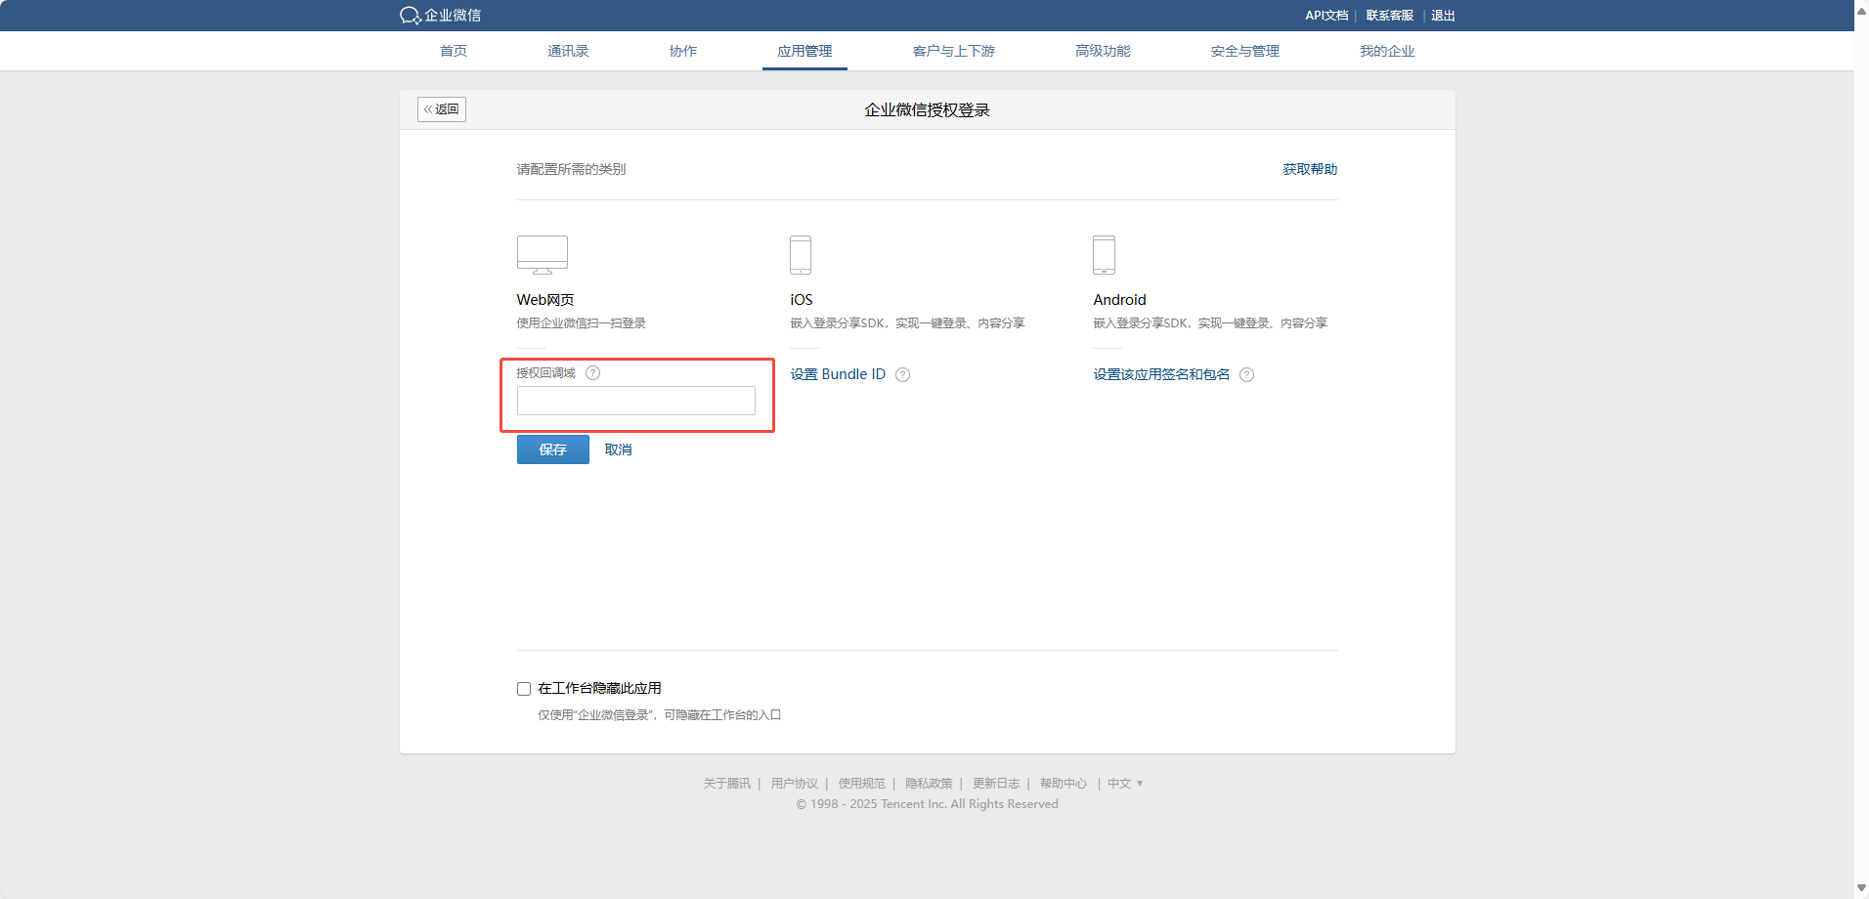Screen dimensions: 1869x899
Task: Click 退出 to log out
Action: point(1444,16)
